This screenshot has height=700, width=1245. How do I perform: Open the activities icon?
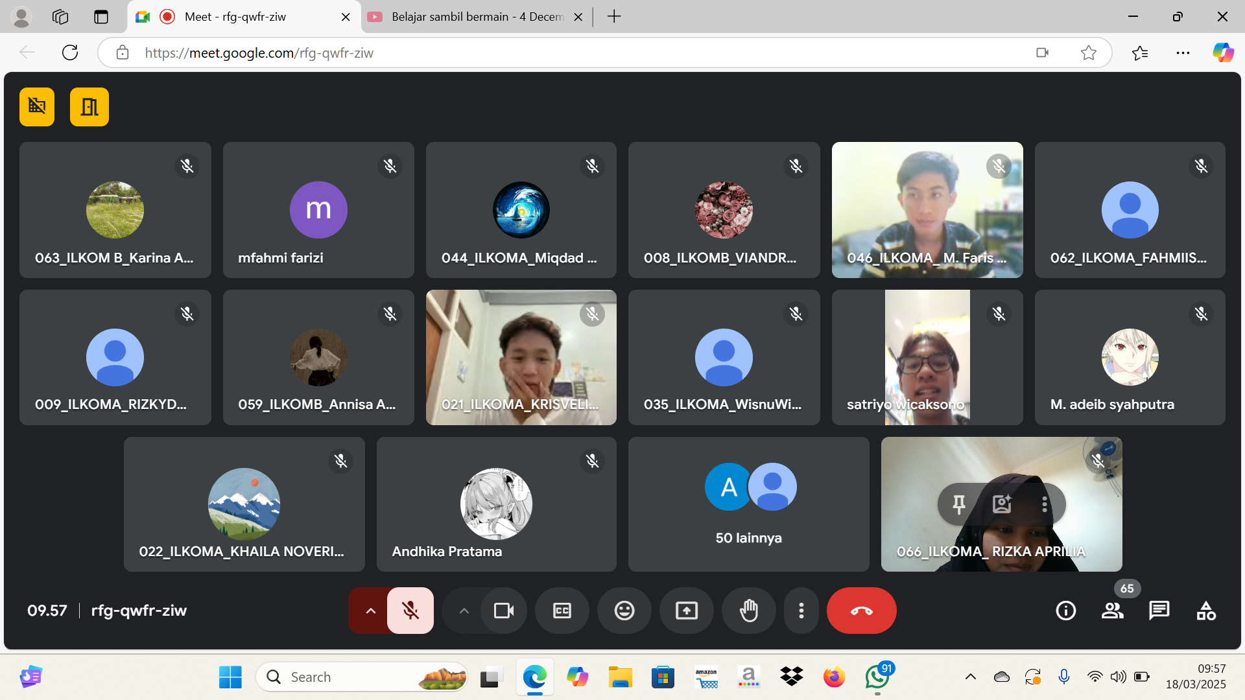click(x=1205, y=611)
